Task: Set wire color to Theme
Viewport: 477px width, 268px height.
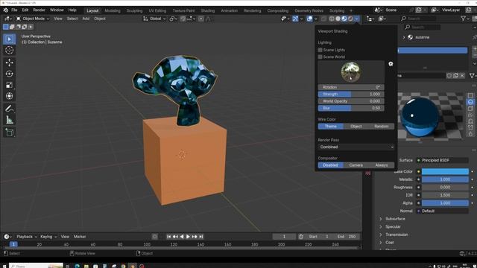Action: click(x=331, y=127)
